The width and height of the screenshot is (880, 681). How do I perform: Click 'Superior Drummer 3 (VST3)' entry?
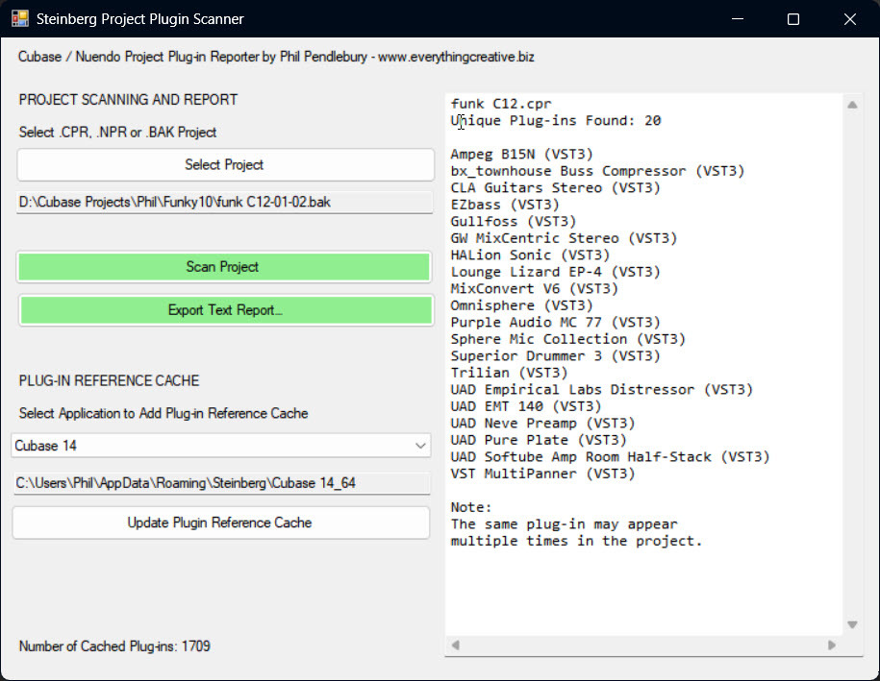pos(555,356)
